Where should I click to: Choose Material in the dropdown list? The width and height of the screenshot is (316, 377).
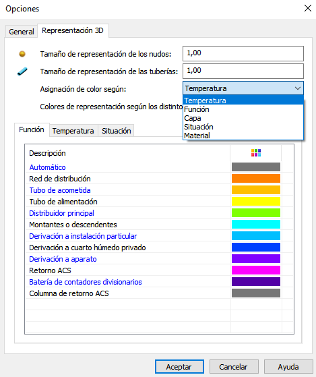click(x=243, y=136)
